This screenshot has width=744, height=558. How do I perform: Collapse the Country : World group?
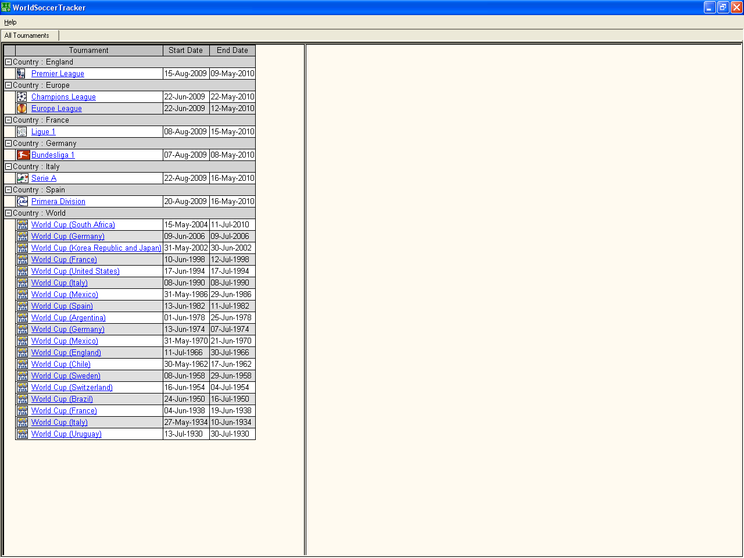pos(8,213)
